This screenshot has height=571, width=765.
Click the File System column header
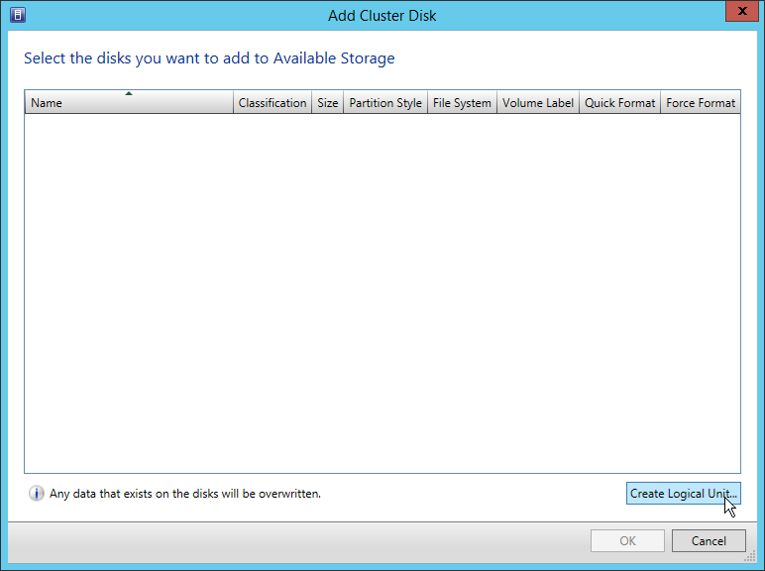(462, 103)
